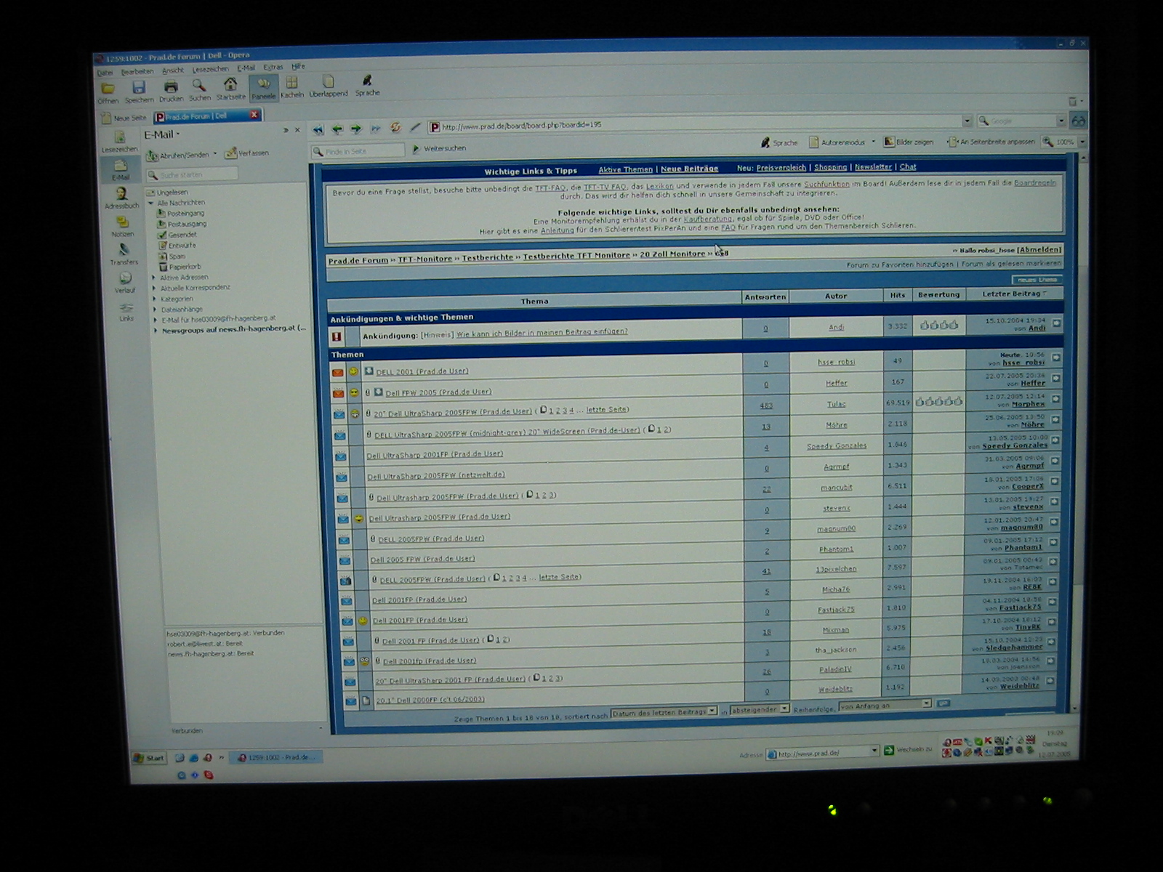Screen dimensions: 1163x872
Task: Click the Windows Start button
Action: [150, 758]
